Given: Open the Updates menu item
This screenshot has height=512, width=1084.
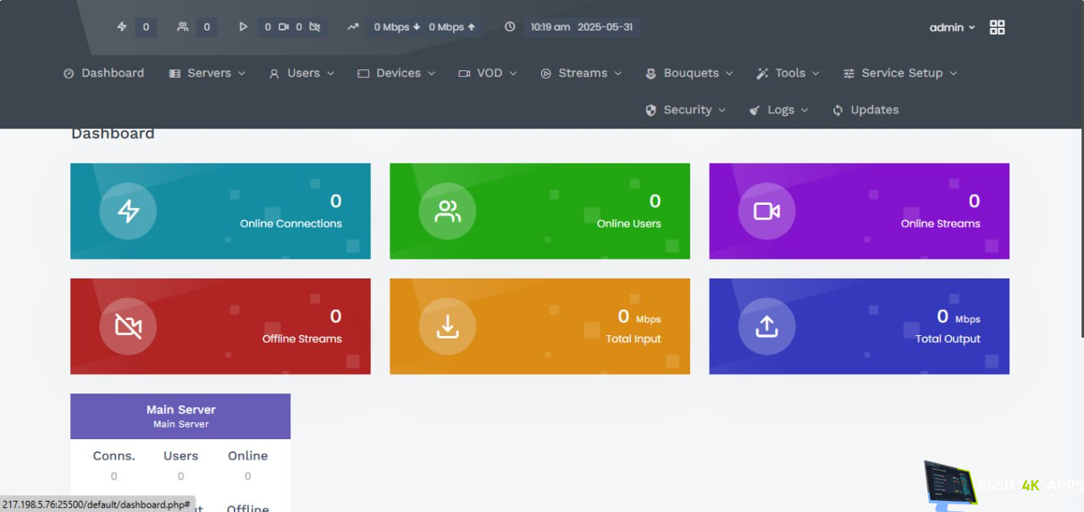Looking at the screenshot, I should click(866, 110).
